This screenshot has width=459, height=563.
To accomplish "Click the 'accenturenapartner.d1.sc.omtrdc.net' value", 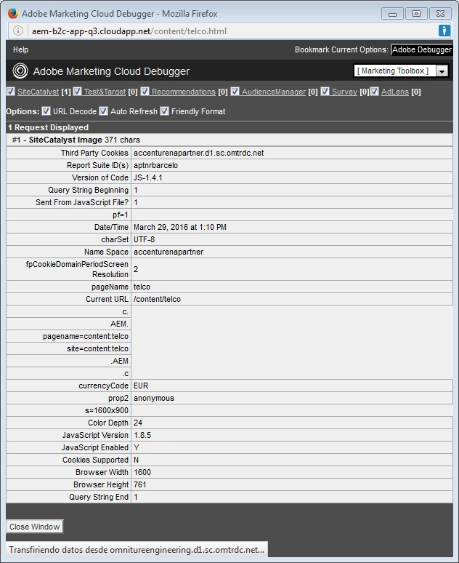I will (x=199, y=153).
